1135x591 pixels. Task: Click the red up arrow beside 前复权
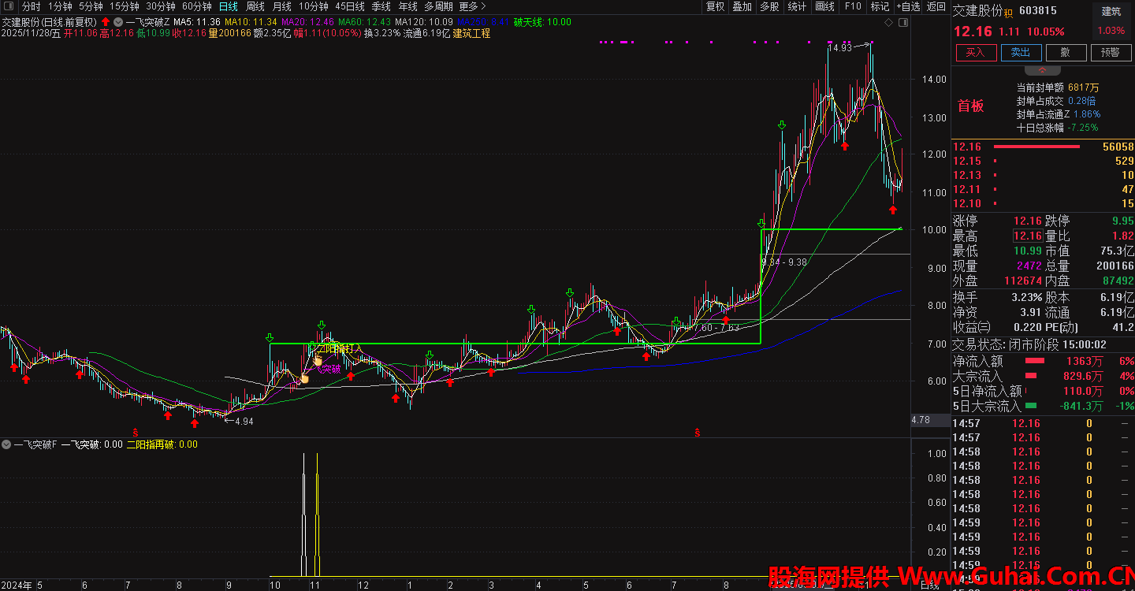[x=106, y=22]
